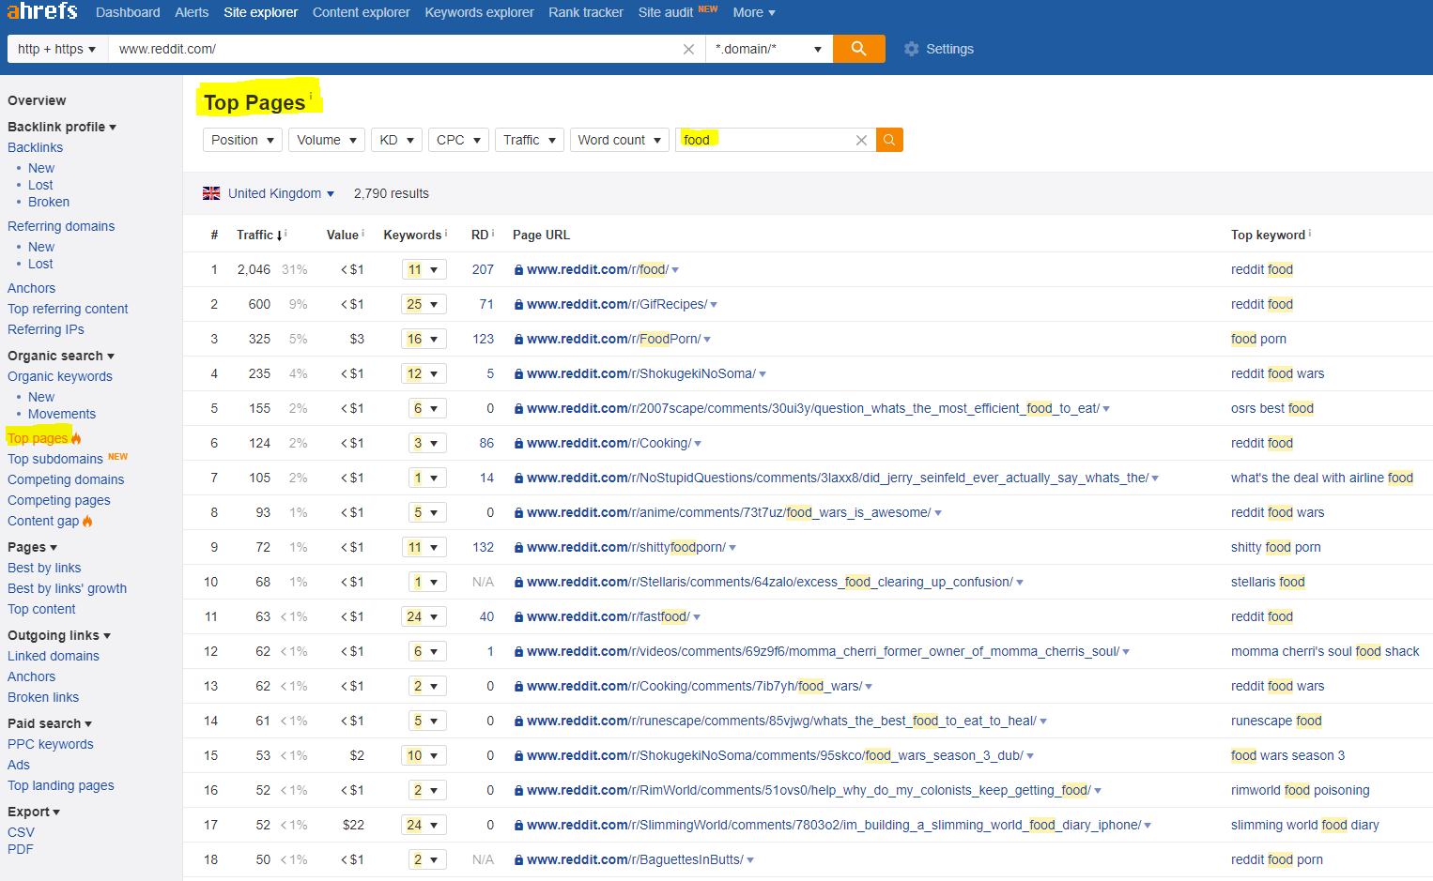Open Site audit in top navigation

[666, 12]
